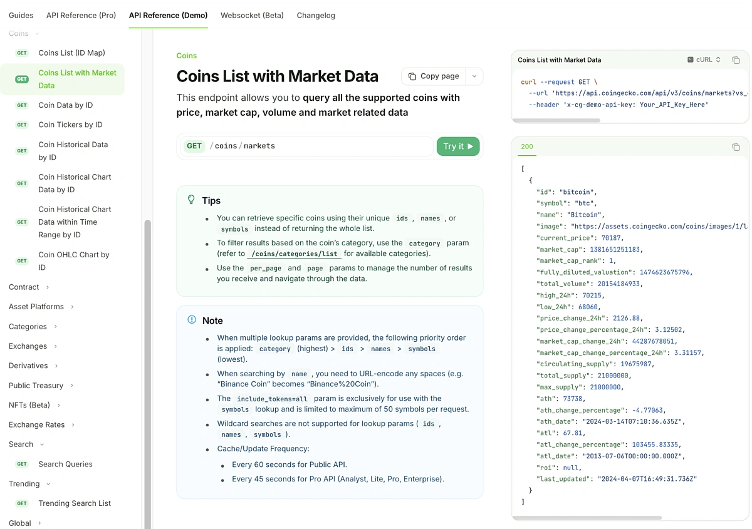Viewport: 752px width, 529px height.
Task: Open the Changelog tab
Action: point(316,15)
